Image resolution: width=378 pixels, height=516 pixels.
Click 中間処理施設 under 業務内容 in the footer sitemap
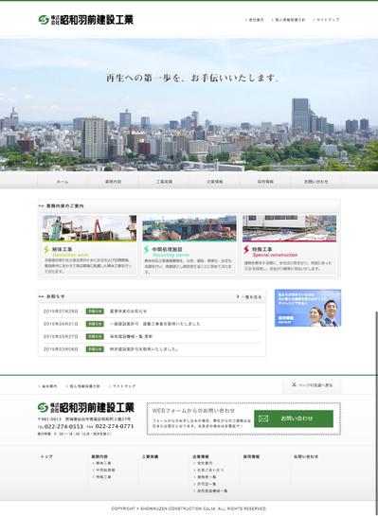tap(105, 470)
